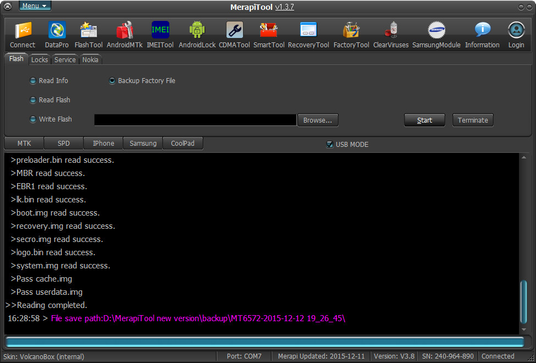Image resolution: width=536 pixels, height=363 pixels.
Task: Click the 'system.img read success.' line
Action: 60,266
